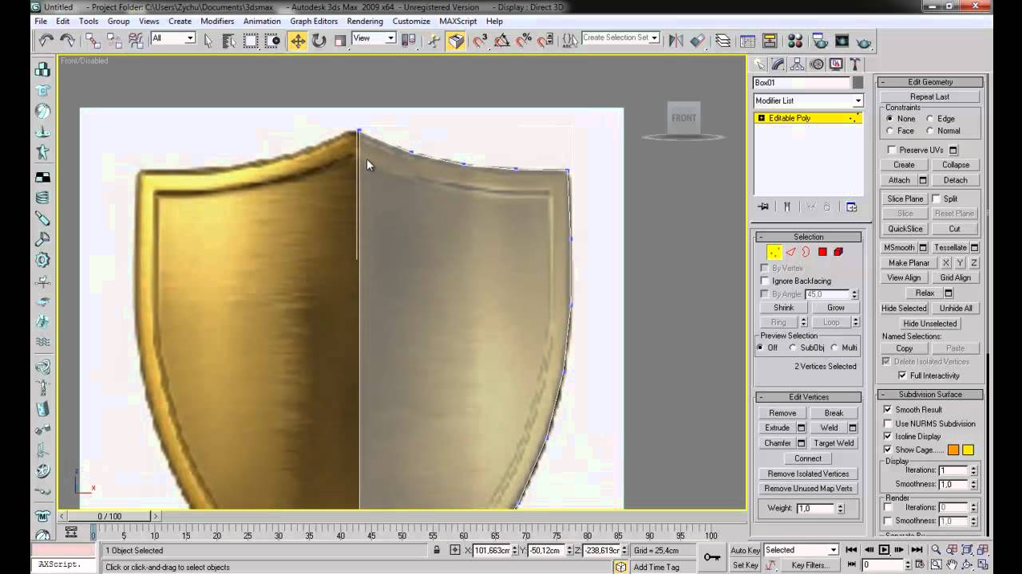Select the Polygon sub-object level

[x=822, y=252]
